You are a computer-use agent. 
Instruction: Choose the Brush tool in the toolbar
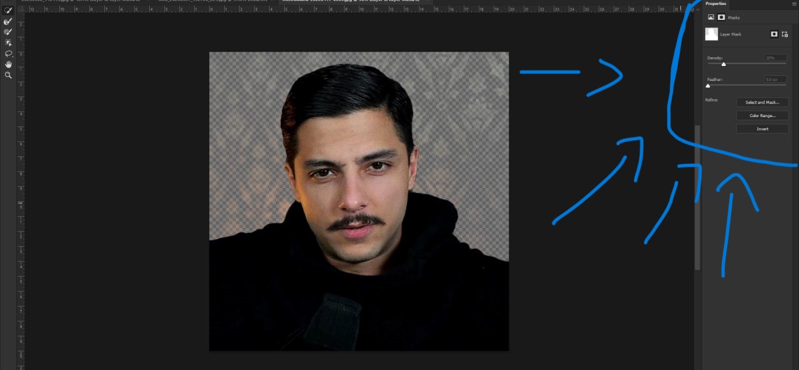(x=8, y=32)
